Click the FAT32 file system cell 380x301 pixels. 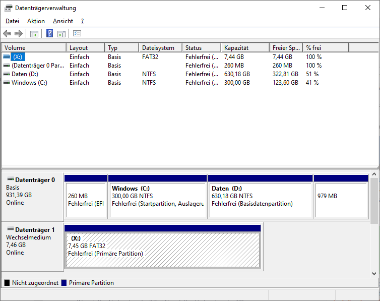click(150, 57)
